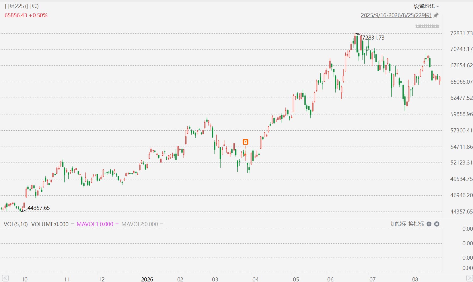The image size is (473, 282).
Task: Close the VOL indicator panel
Action: 437,224
